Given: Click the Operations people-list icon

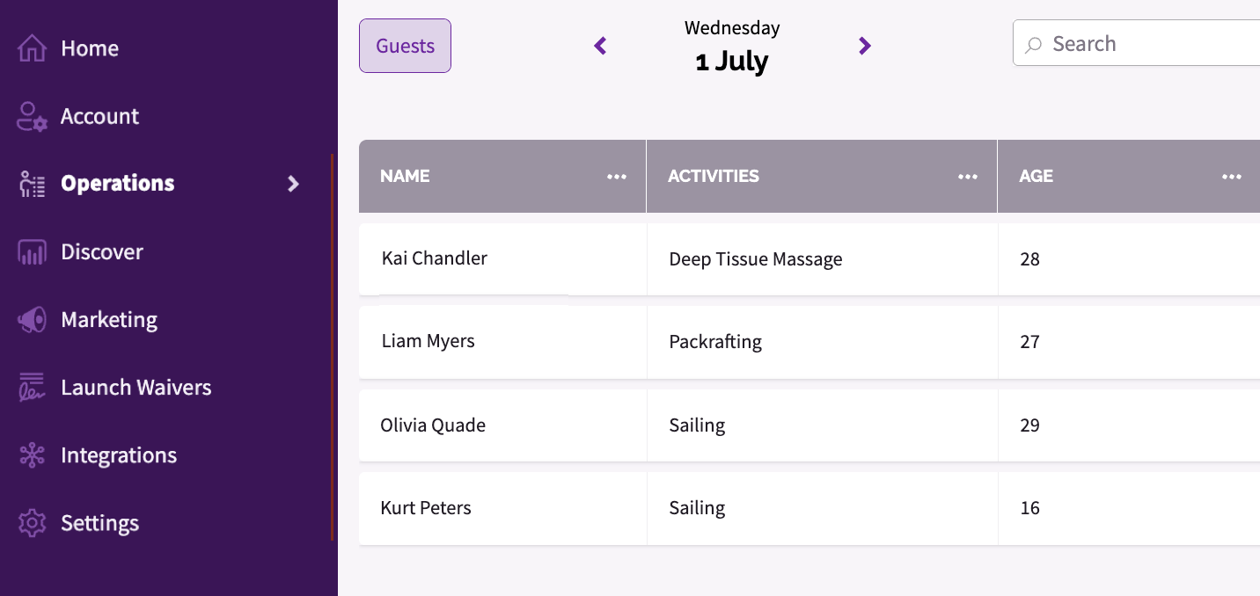Looking at the screenshot, I should coord(32,184).
